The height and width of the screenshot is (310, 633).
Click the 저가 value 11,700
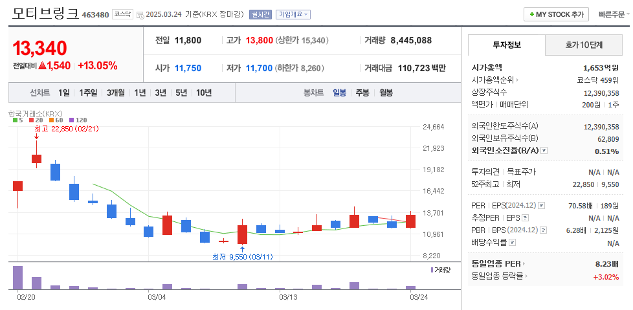259,68
